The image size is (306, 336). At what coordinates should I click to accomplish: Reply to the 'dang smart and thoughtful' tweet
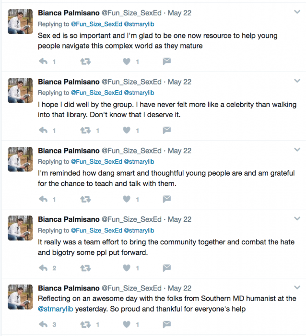click(x=43, y=199)
